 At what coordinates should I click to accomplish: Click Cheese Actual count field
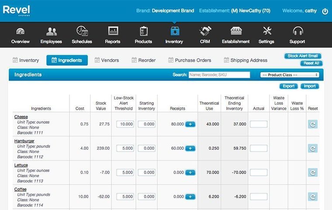click(259, 124)
